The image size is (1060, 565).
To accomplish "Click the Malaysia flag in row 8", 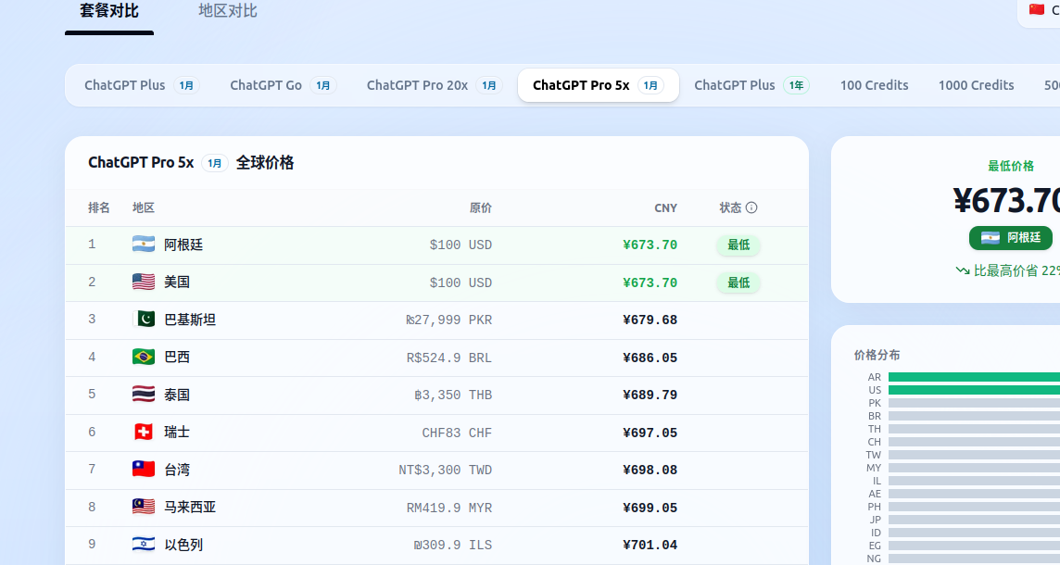I will (144, 507).
